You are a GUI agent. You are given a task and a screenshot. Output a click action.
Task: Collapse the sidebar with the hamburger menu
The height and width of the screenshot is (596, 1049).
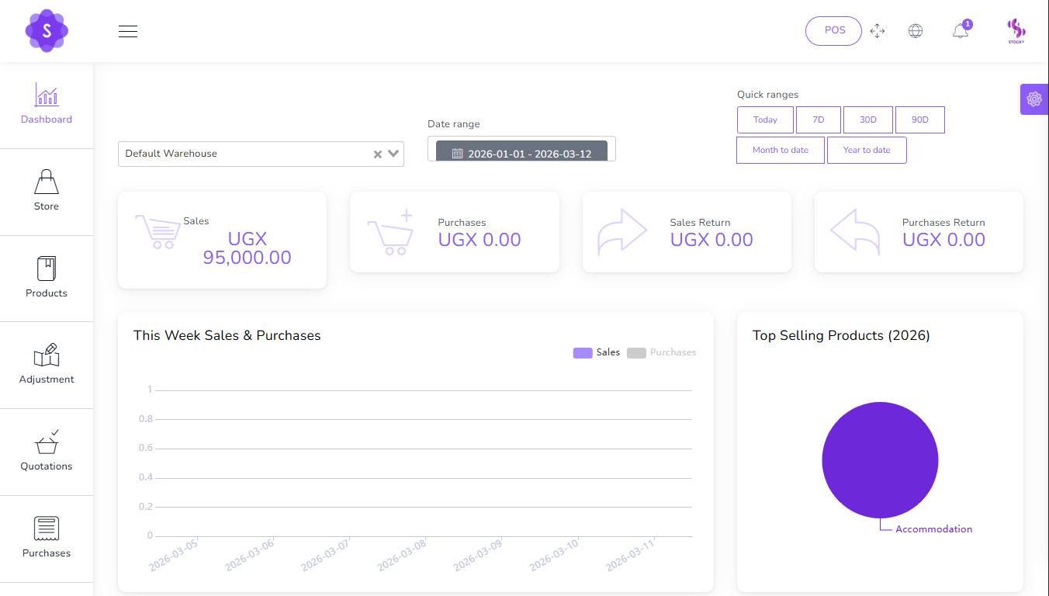click(x=127, y=31)
